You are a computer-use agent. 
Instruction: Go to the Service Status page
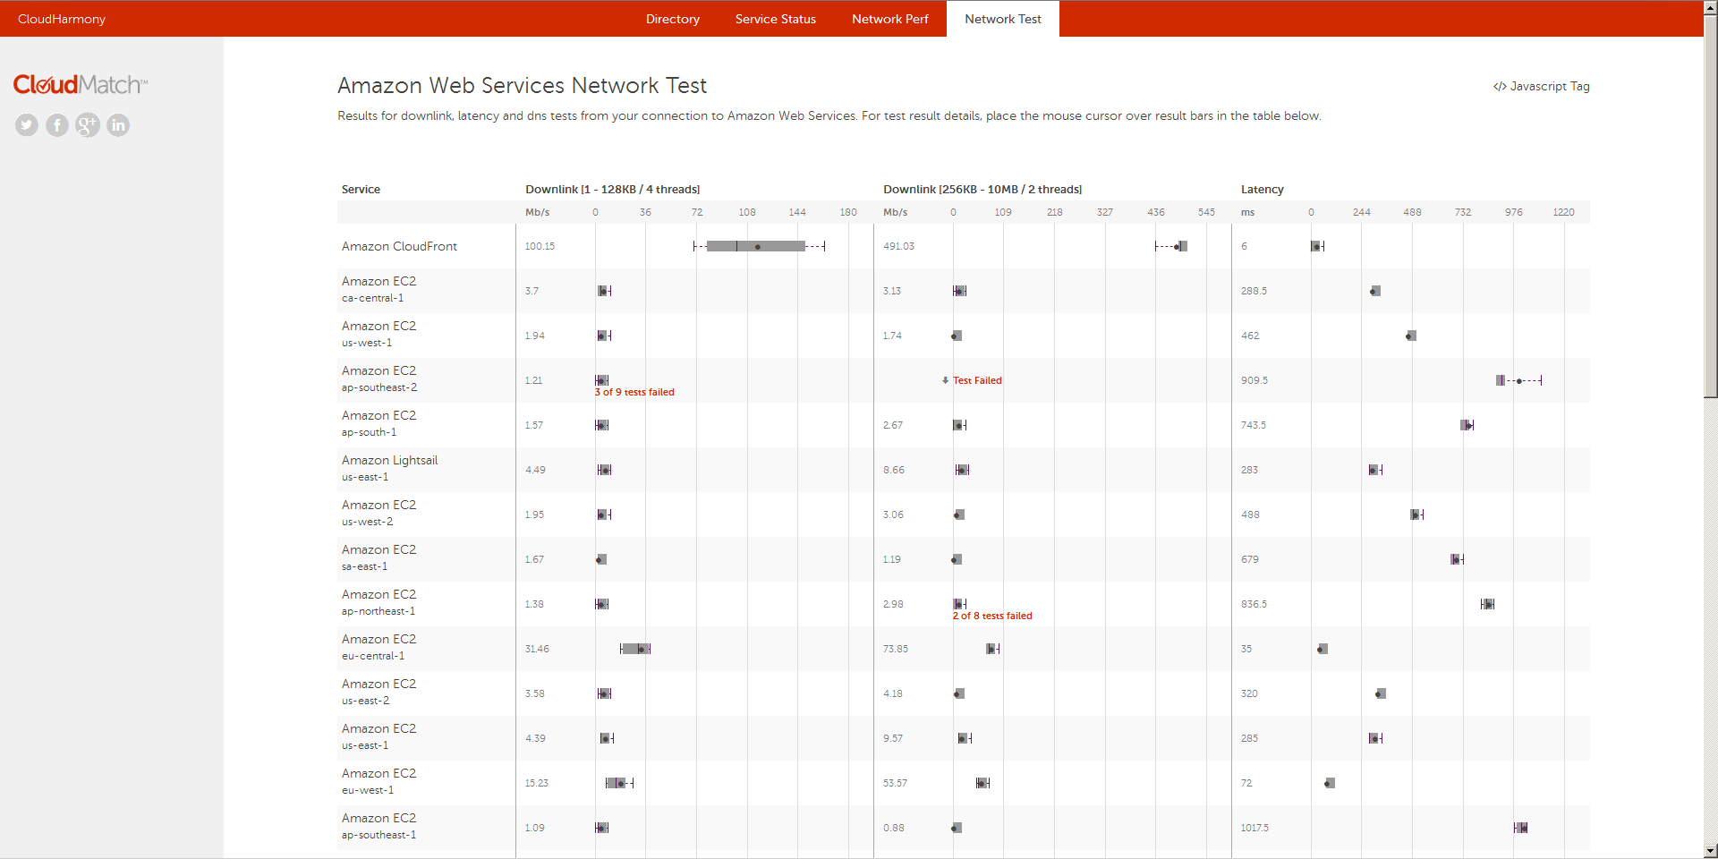775,19
